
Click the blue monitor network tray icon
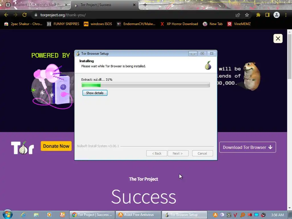[256, 215]
